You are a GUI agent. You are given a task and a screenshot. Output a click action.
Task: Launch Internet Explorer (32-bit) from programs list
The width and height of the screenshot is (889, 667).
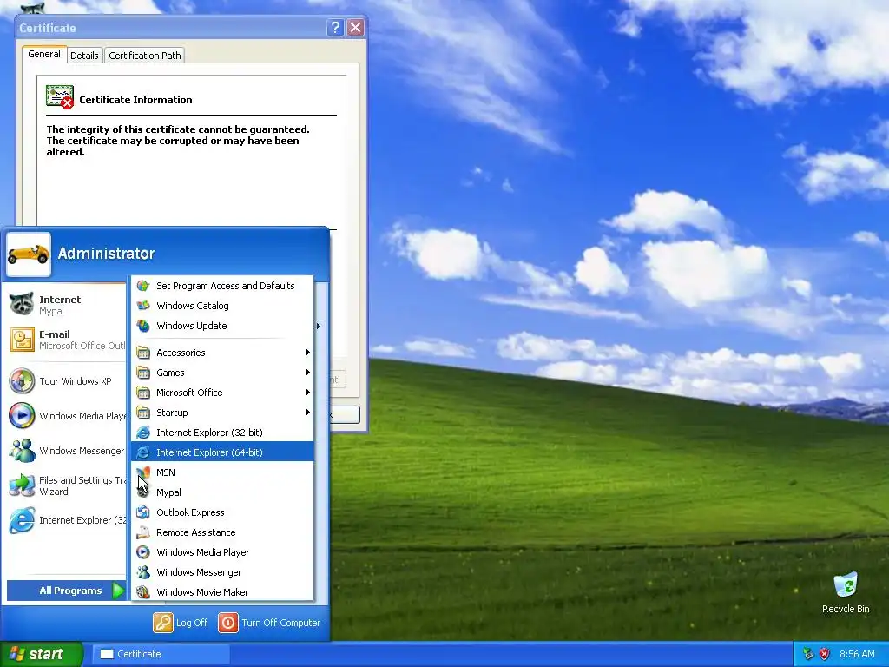click(222, 433)
